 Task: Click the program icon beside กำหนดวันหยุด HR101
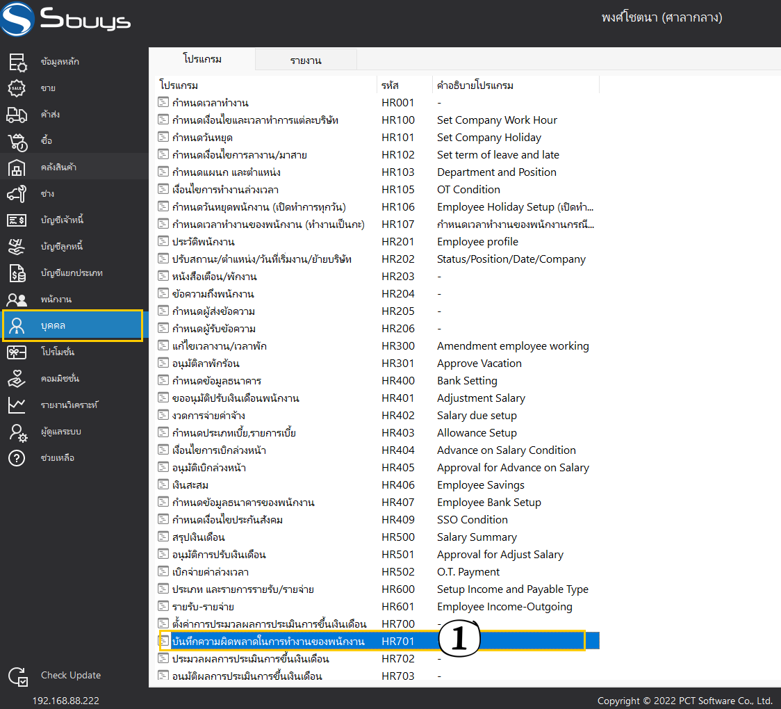pyautogui.click(x=163, y=137)
